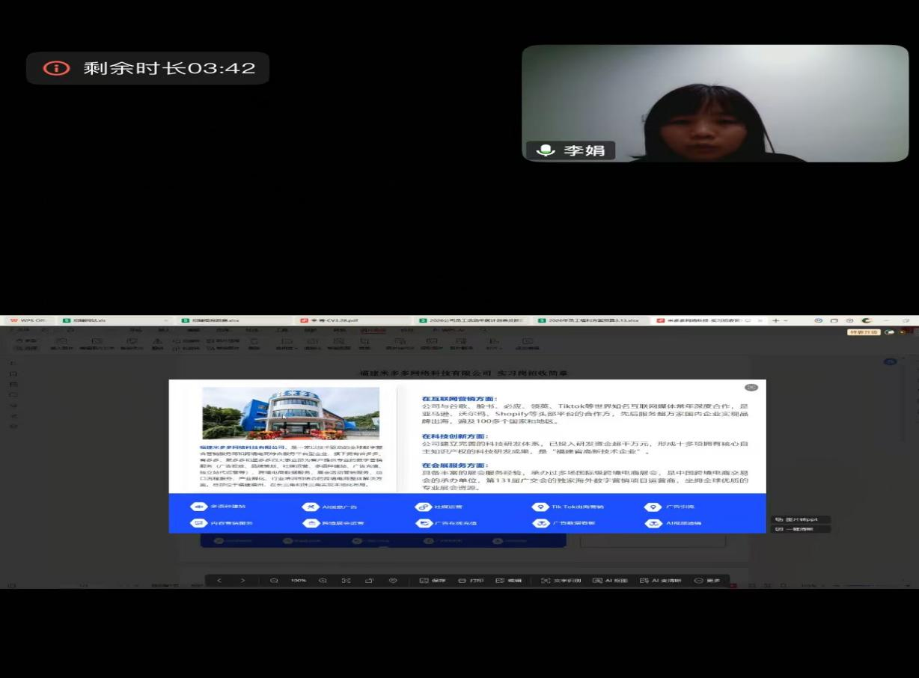Click previous image arrow in viewer toolbar
Viewport: 919px width, 678px height.
(x=219, y=581)
